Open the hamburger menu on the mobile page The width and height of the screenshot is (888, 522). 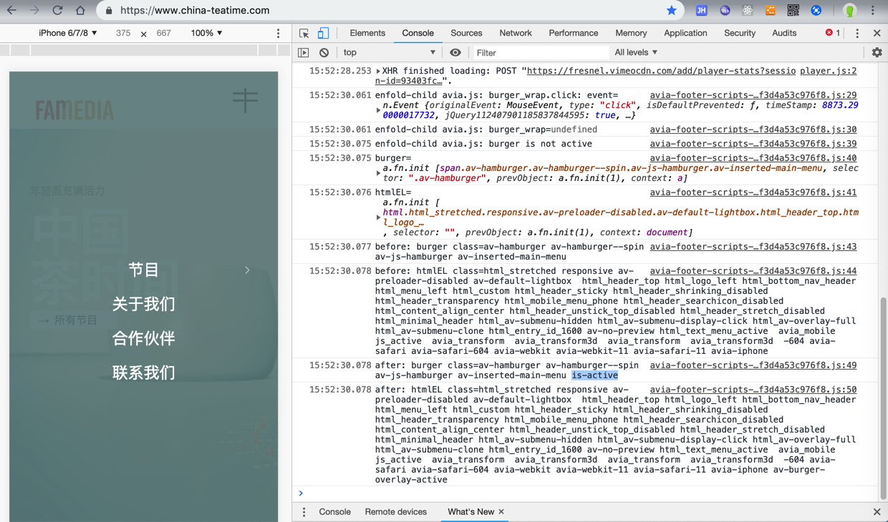click(x=245, y=100)
